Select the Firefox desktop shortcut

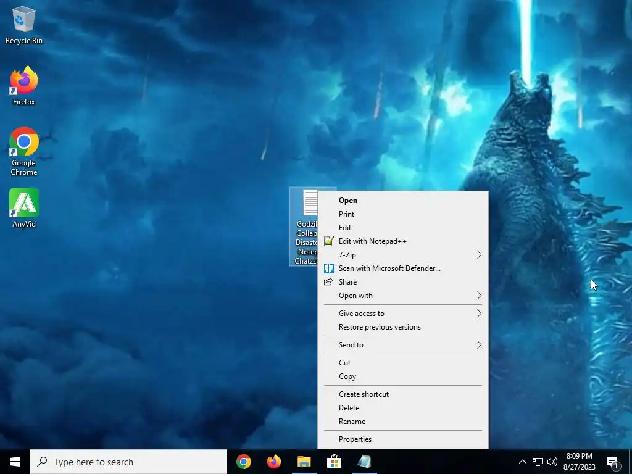[24, 86]
